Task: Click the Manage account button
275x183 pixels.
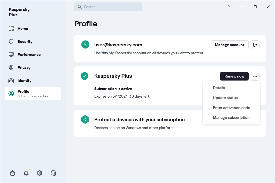Action: [x=229, y=45]
